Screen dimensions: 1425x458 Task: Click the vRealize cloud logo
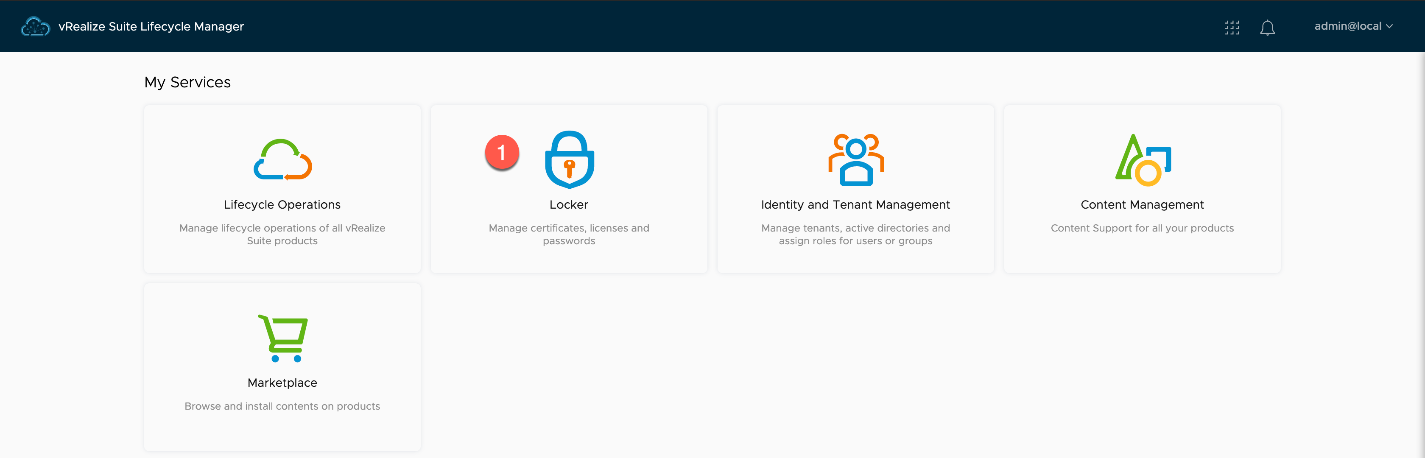click(x=35, y=27)
